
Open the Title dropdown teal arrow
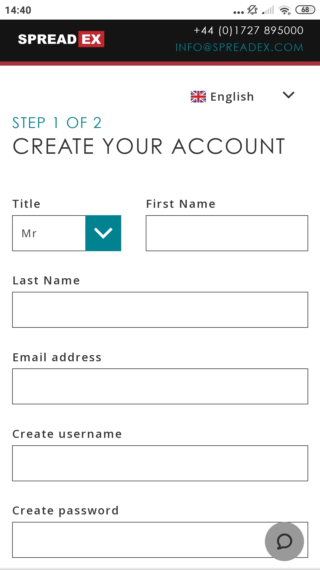click(x=103, y=233)
